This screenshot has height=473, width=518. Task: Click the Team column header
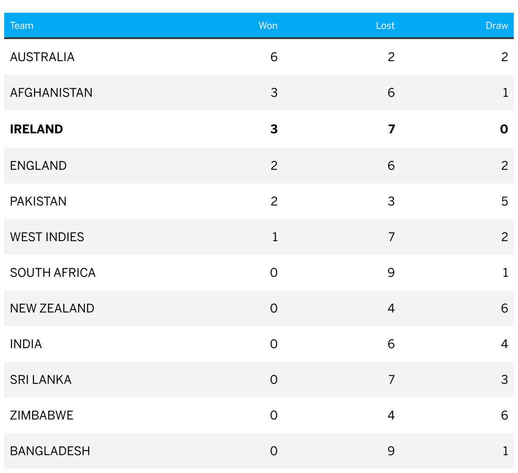[22, 25]
